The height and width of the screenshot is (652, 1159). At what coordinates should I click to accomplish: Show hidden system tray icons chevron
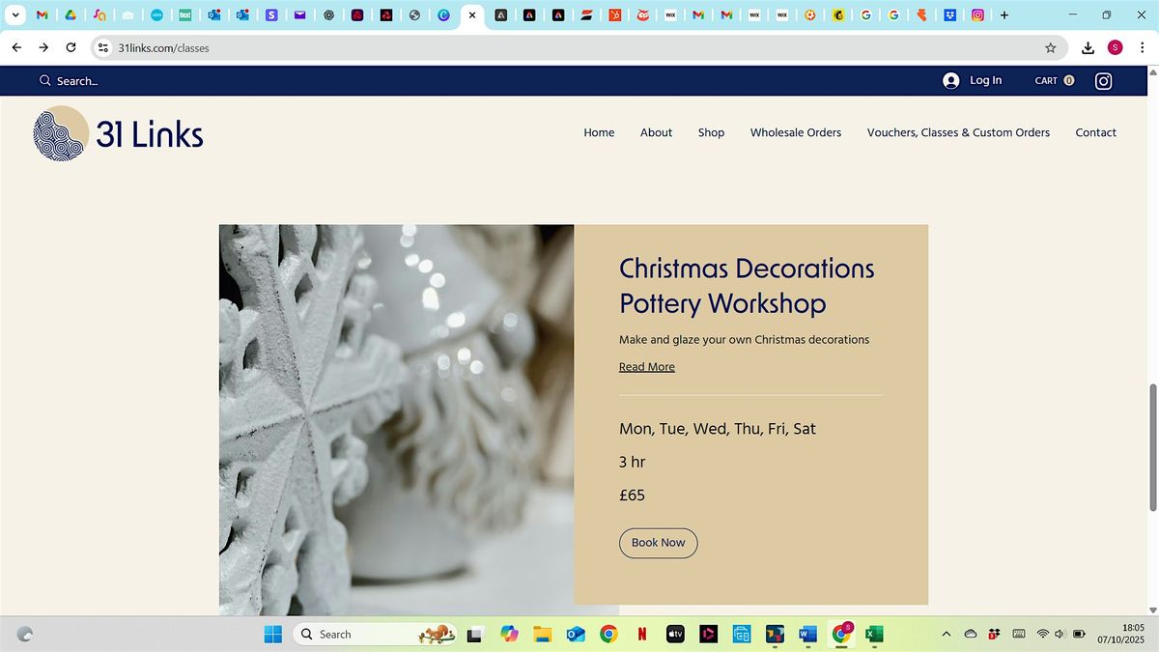click(946, 635)
